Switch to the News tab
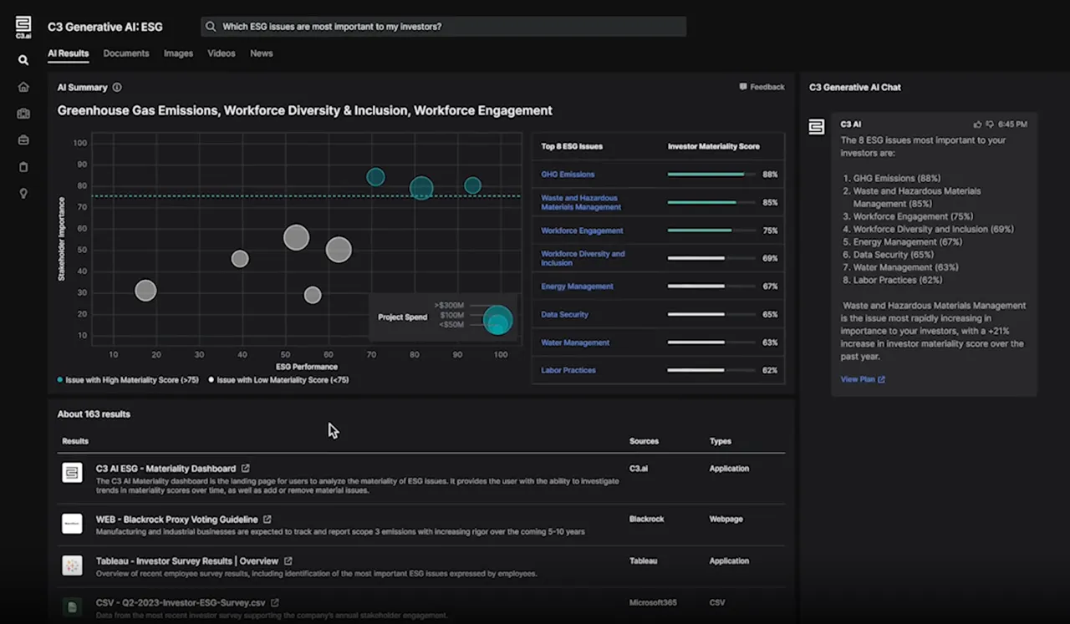1070x624 pixels. [x=262, y=53]
